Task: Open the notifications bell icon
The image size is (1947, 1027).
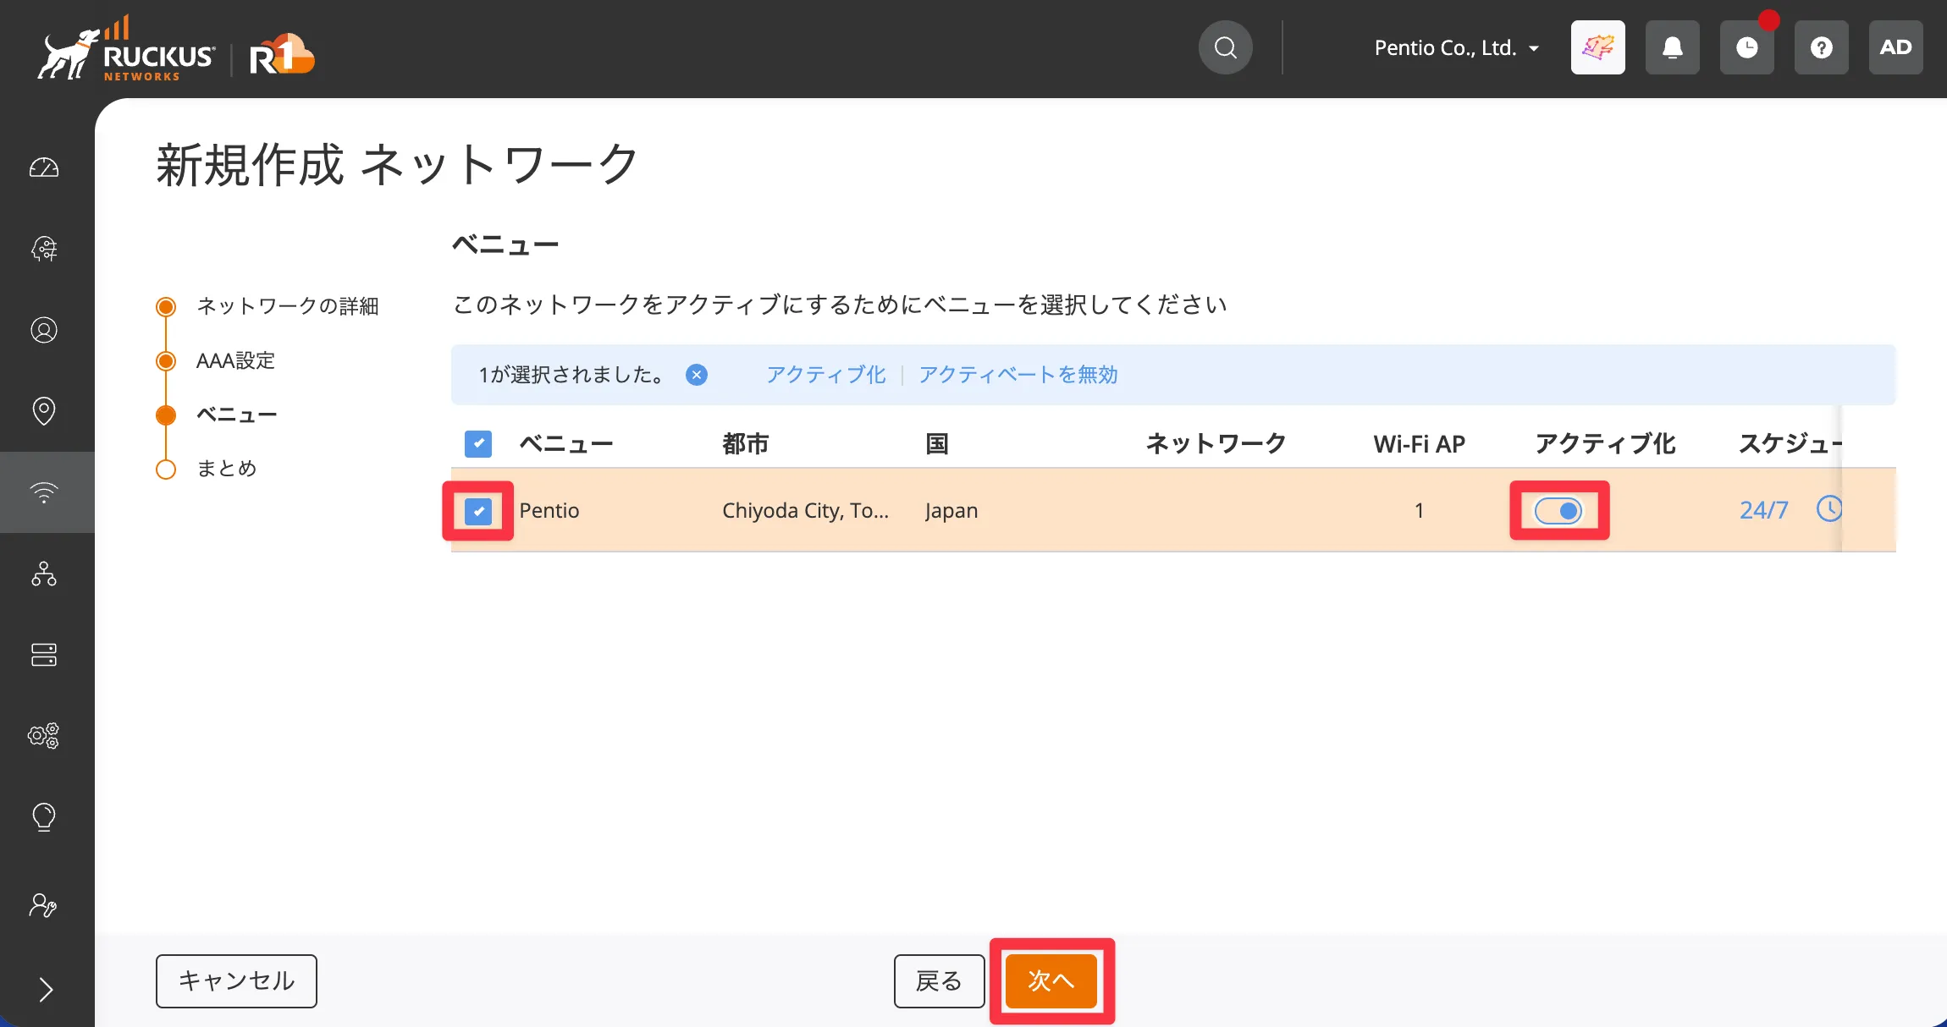Action: point(1673,47)
